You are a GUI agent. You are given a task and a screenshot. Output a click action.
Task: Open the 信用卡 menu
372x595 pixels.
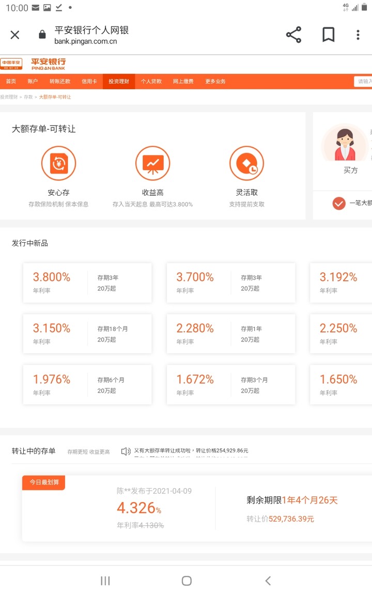[x=89, y=81]
